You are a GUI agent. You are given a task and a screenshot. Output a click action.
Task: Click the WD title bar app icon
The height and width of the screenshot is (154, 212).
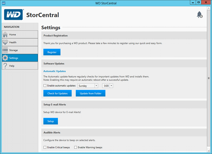click(4, 3)
